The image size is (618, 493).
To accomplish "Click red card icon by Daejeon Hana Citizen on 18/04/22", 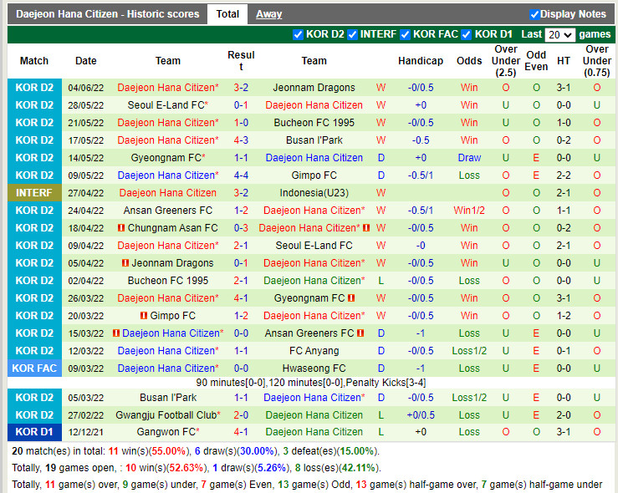I will [366, 228].
